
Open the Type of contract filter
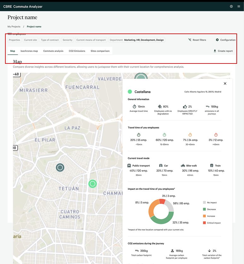click(x=50, y=40)
